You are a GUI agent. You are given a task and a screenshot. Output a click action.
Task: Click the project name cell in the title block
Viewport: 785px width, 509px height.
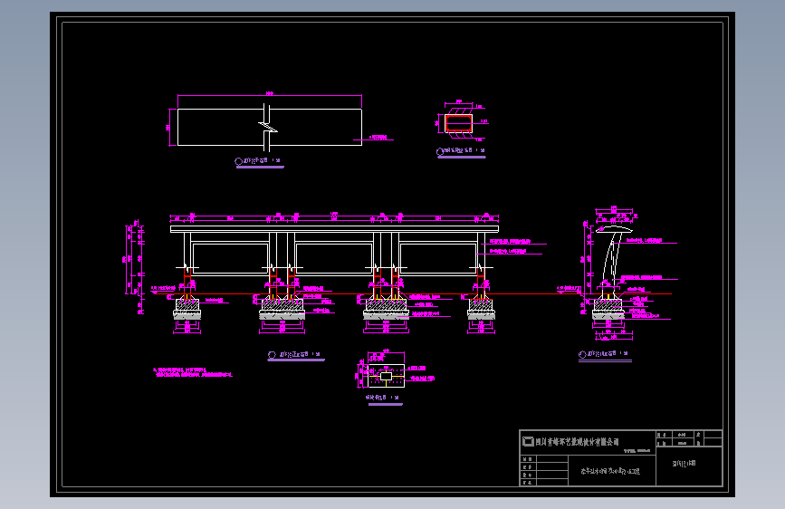coord(612,471)
